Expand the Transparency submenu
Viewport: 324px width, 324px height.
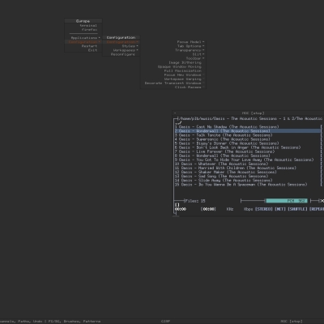click(173, 50)
